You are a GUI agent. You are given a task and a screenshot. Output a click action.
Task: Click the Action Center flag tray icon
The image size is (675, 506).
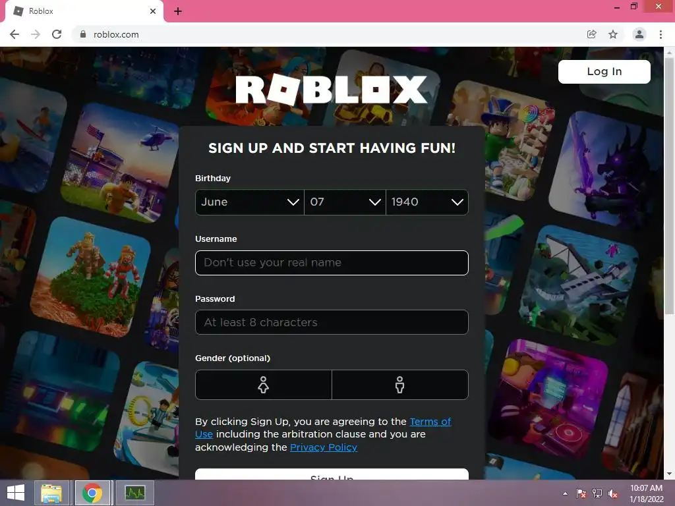(581, 493)
